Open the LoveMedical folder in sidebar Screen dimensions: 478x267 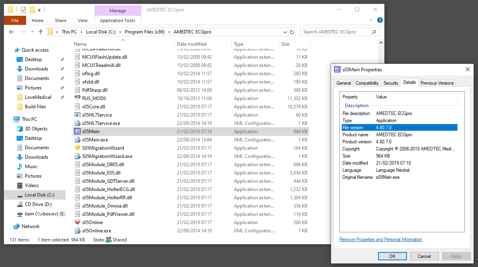[x=38, y=97]
